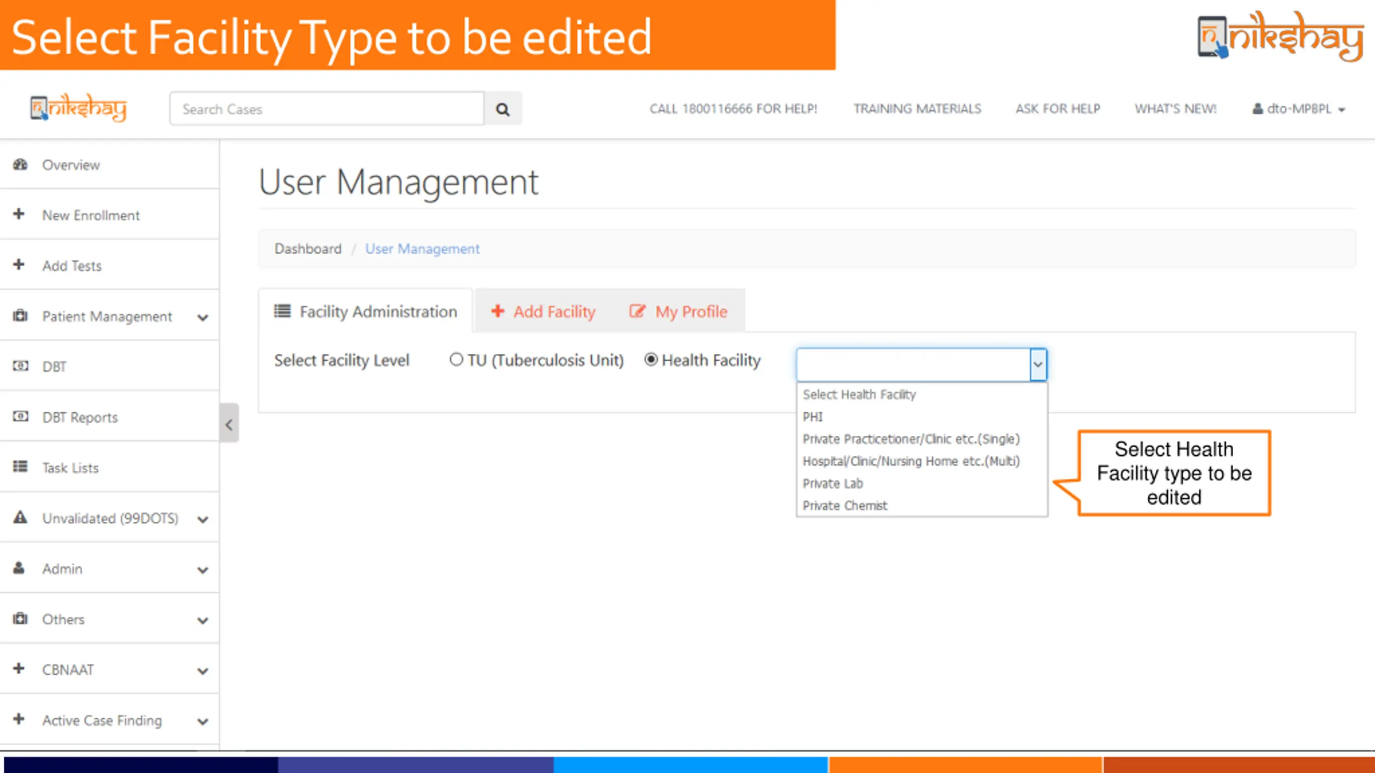Click the Nikshay logo in navbar

click(x=78, y=108)
